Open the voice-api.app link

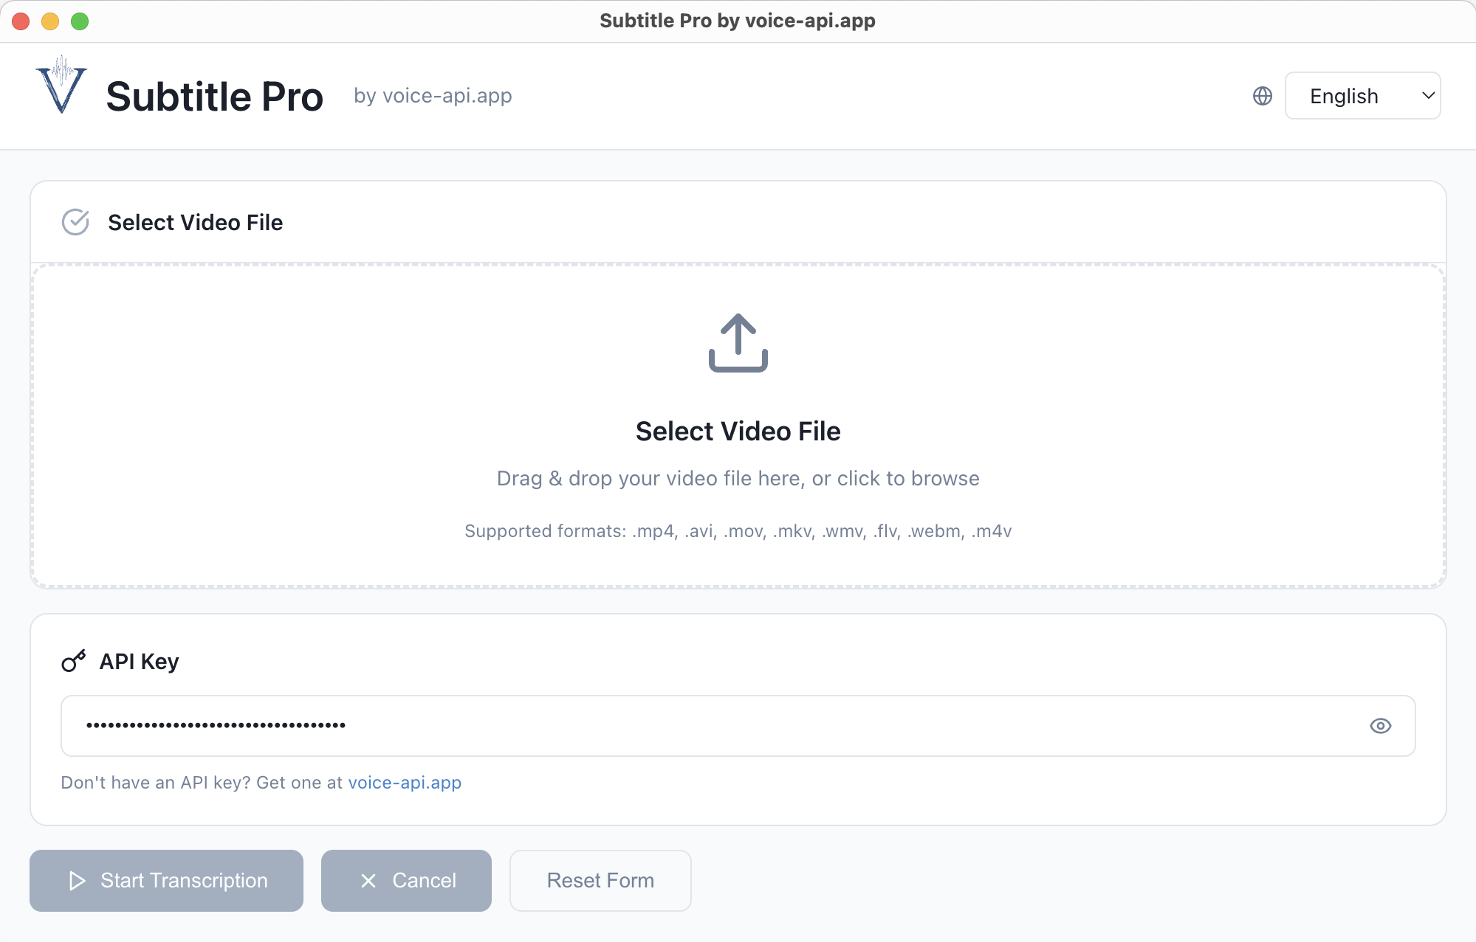coord(404,783)
